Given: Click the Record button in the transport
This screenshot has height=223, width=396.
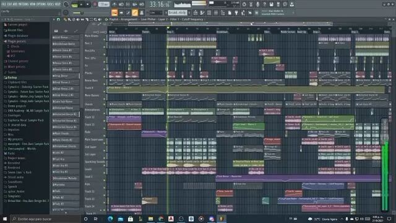Looking at the screenshot, I should (95, 4).
